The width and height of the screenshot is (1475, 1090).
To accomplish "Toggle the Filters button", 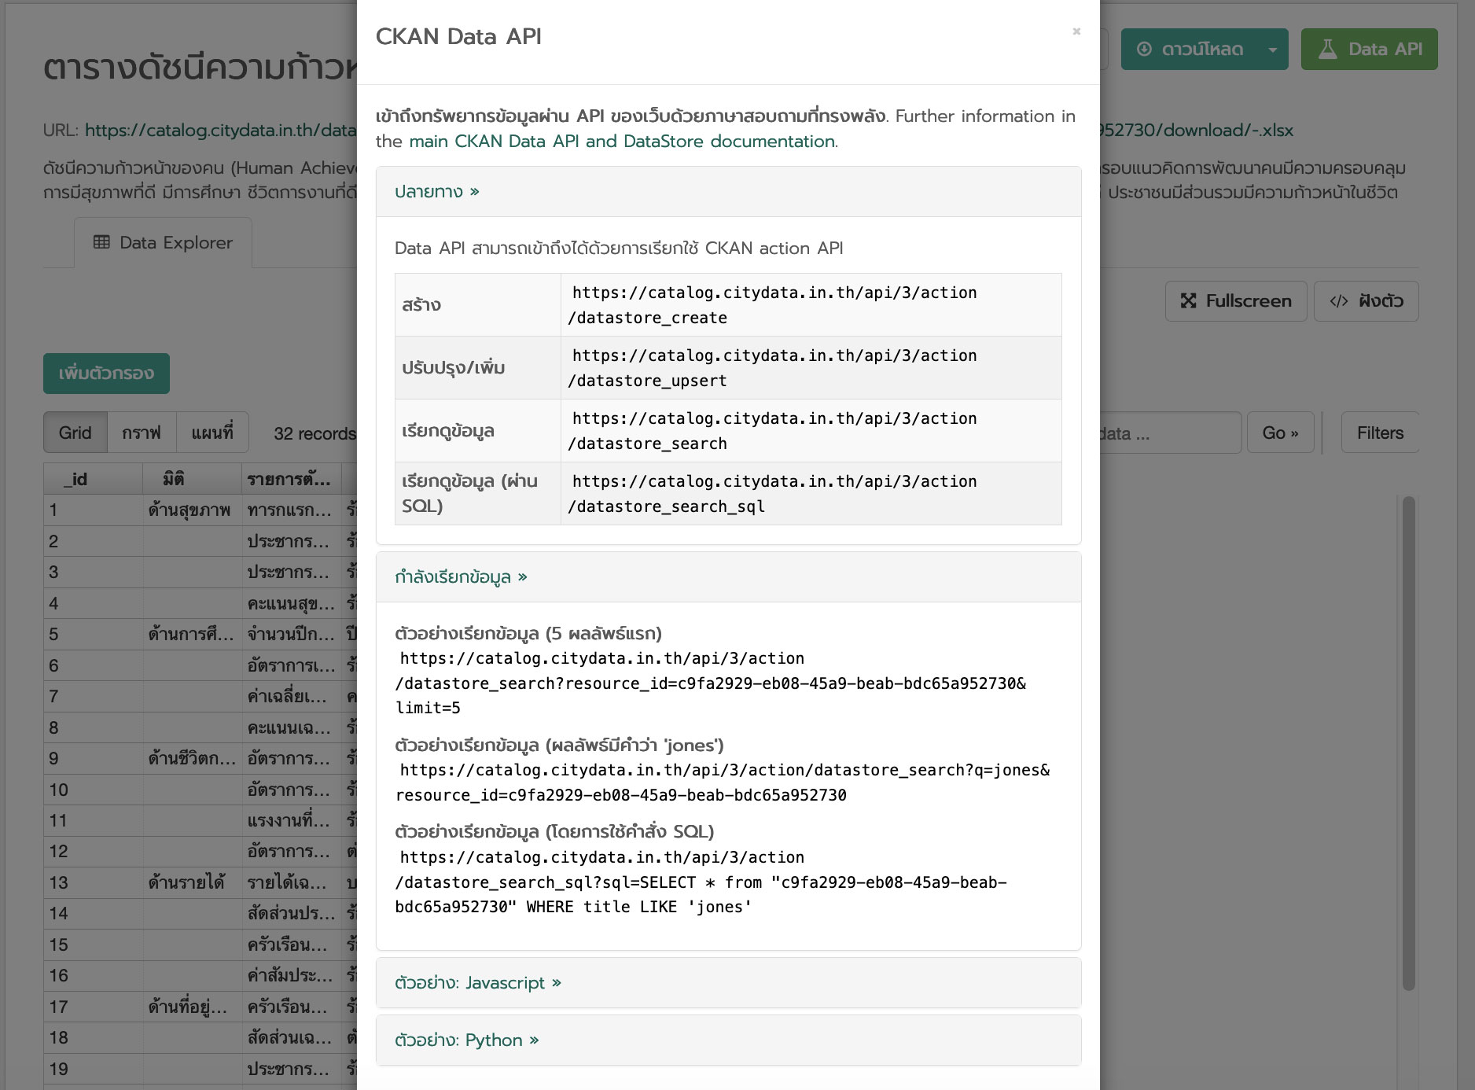I will 1380,433.
